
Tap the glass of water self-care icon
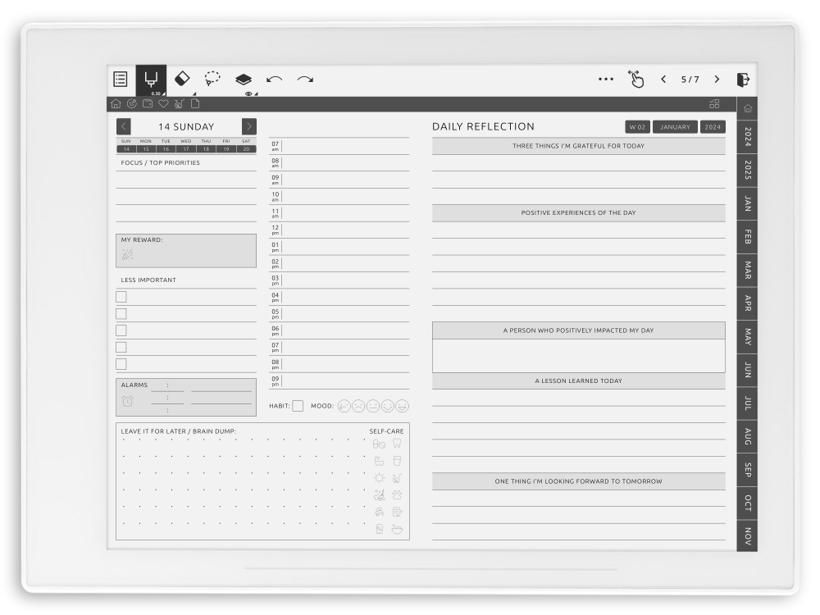pos(397,461)
